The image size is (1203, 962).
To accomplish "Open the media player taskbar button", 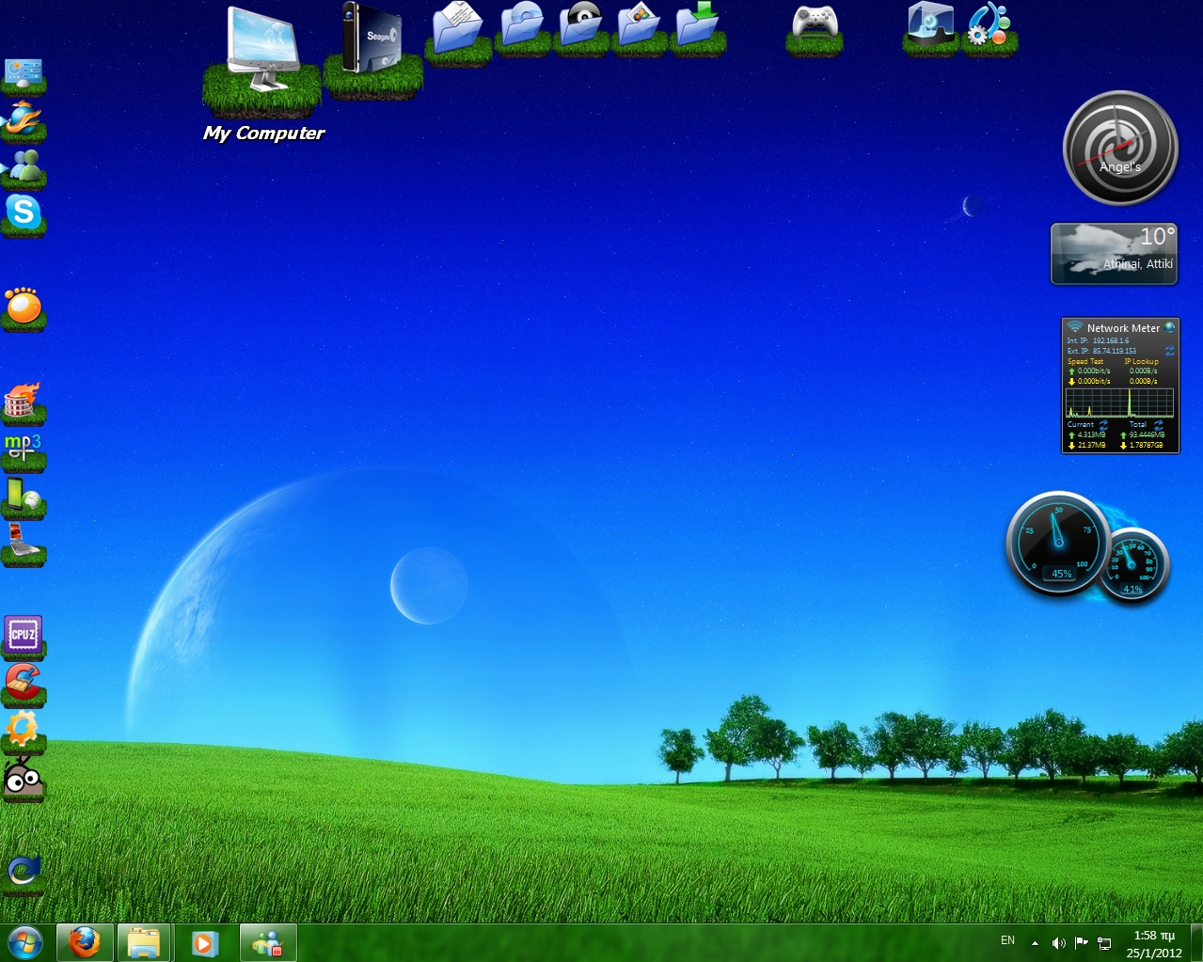I will [204, 942].
